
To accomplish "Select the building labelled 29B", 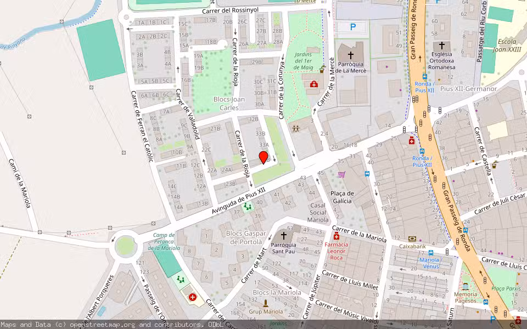I will (256, 62).
